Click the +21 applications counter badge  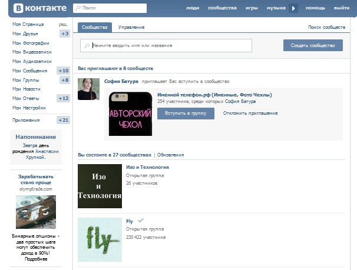(x=64, y=120)
